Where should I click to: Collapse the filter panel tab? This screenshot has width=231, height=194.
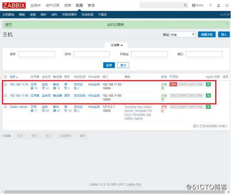click(116, 45)
